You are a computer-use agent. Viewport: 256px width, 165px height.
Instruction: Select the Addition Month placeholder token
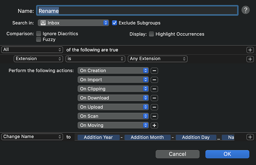click(147, 137)
